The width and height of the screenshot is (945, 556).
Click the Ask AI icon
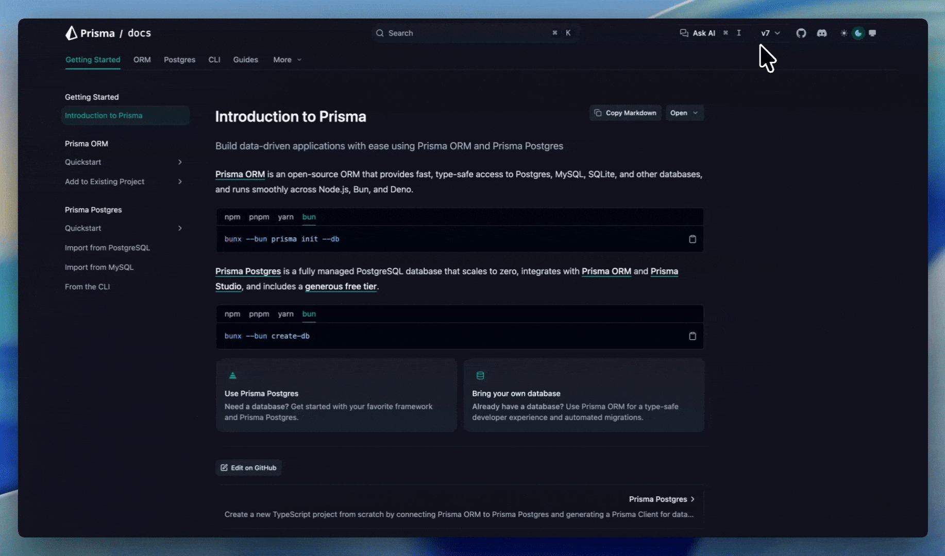684,33
